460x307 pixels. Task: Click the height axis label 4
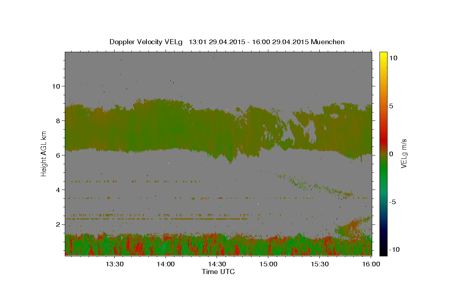[58, 190]
